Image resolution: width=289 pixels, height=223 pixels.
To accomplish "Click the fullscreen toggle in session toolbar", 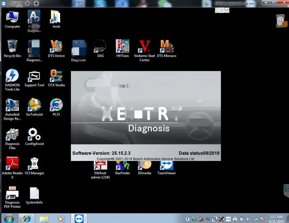I will (222, 10).
